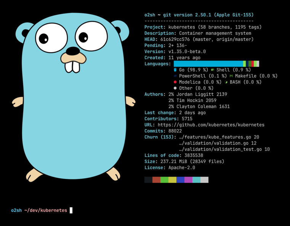Click the magenta terminal palette swatch
Viewport: 290px width, 226px height.
(x=188, y=180)
